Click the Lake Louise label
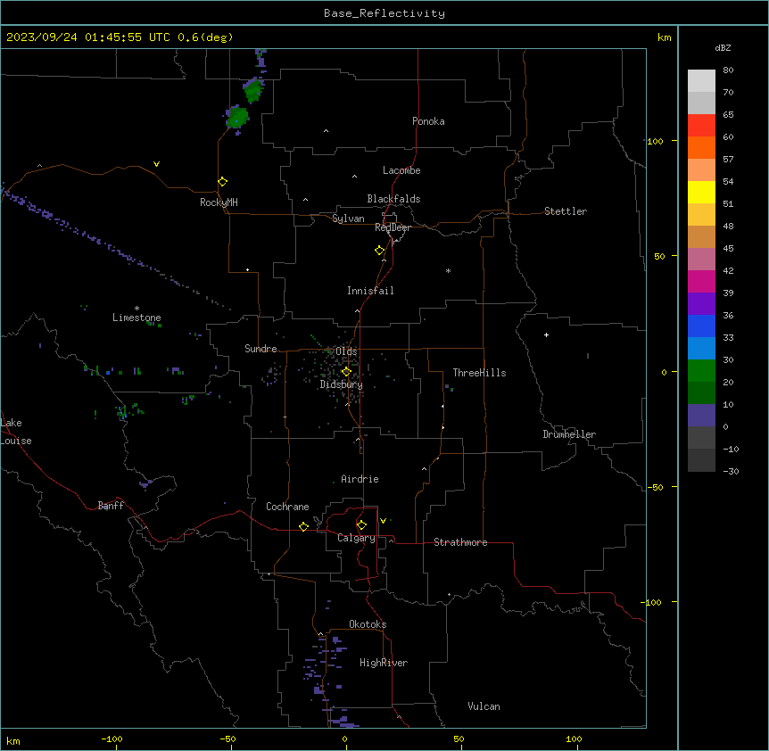 coord(16,432)
